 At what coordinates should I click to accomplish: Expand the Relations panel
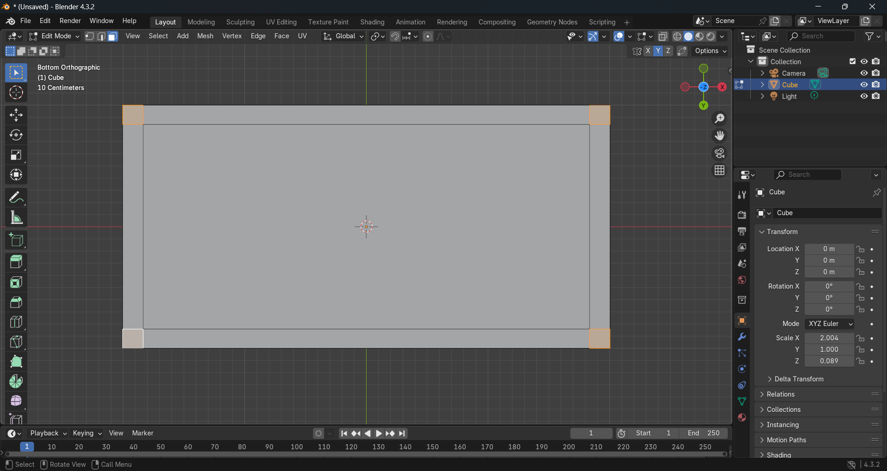(x=780, y=394)
